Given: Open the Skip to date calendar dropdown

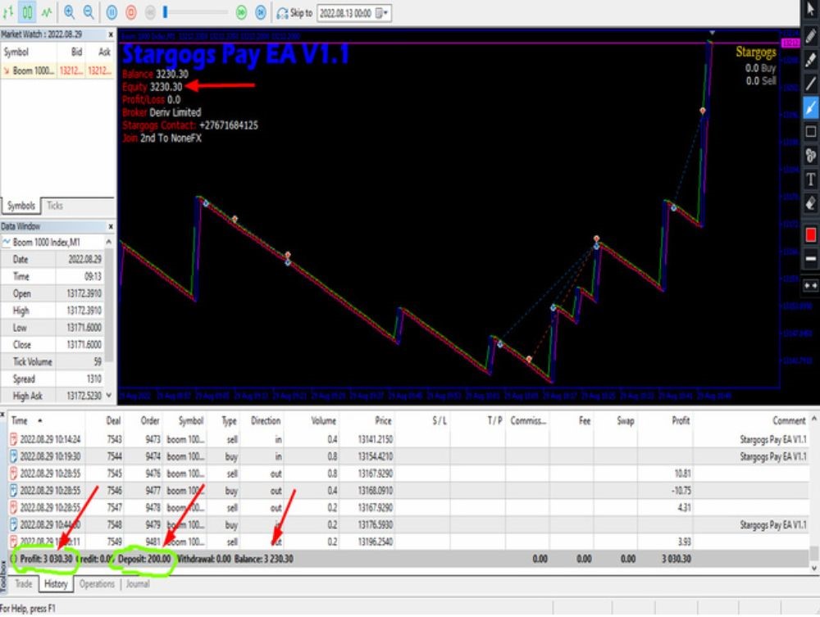Looking at the screenshot, I should [382, 11].
